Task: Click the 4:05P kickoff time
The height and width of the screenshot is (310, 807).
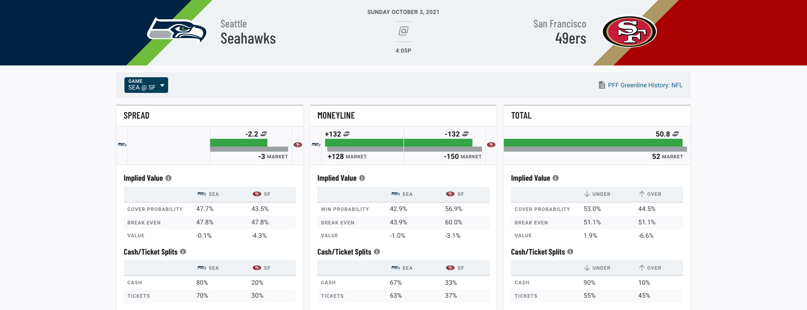Action: (403, 51)
